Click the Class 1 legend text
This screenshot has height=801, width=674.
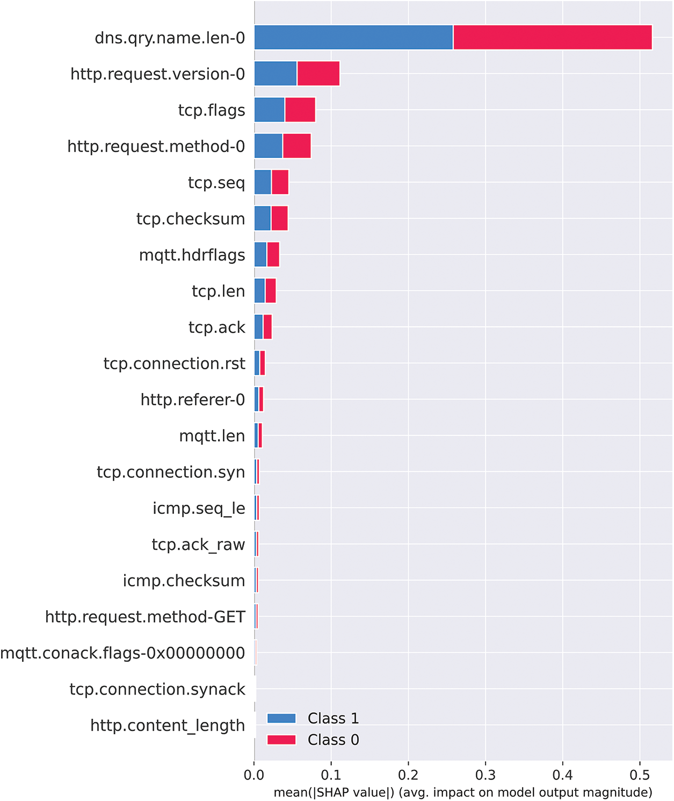pyautogui.click(x=333, y=718)
